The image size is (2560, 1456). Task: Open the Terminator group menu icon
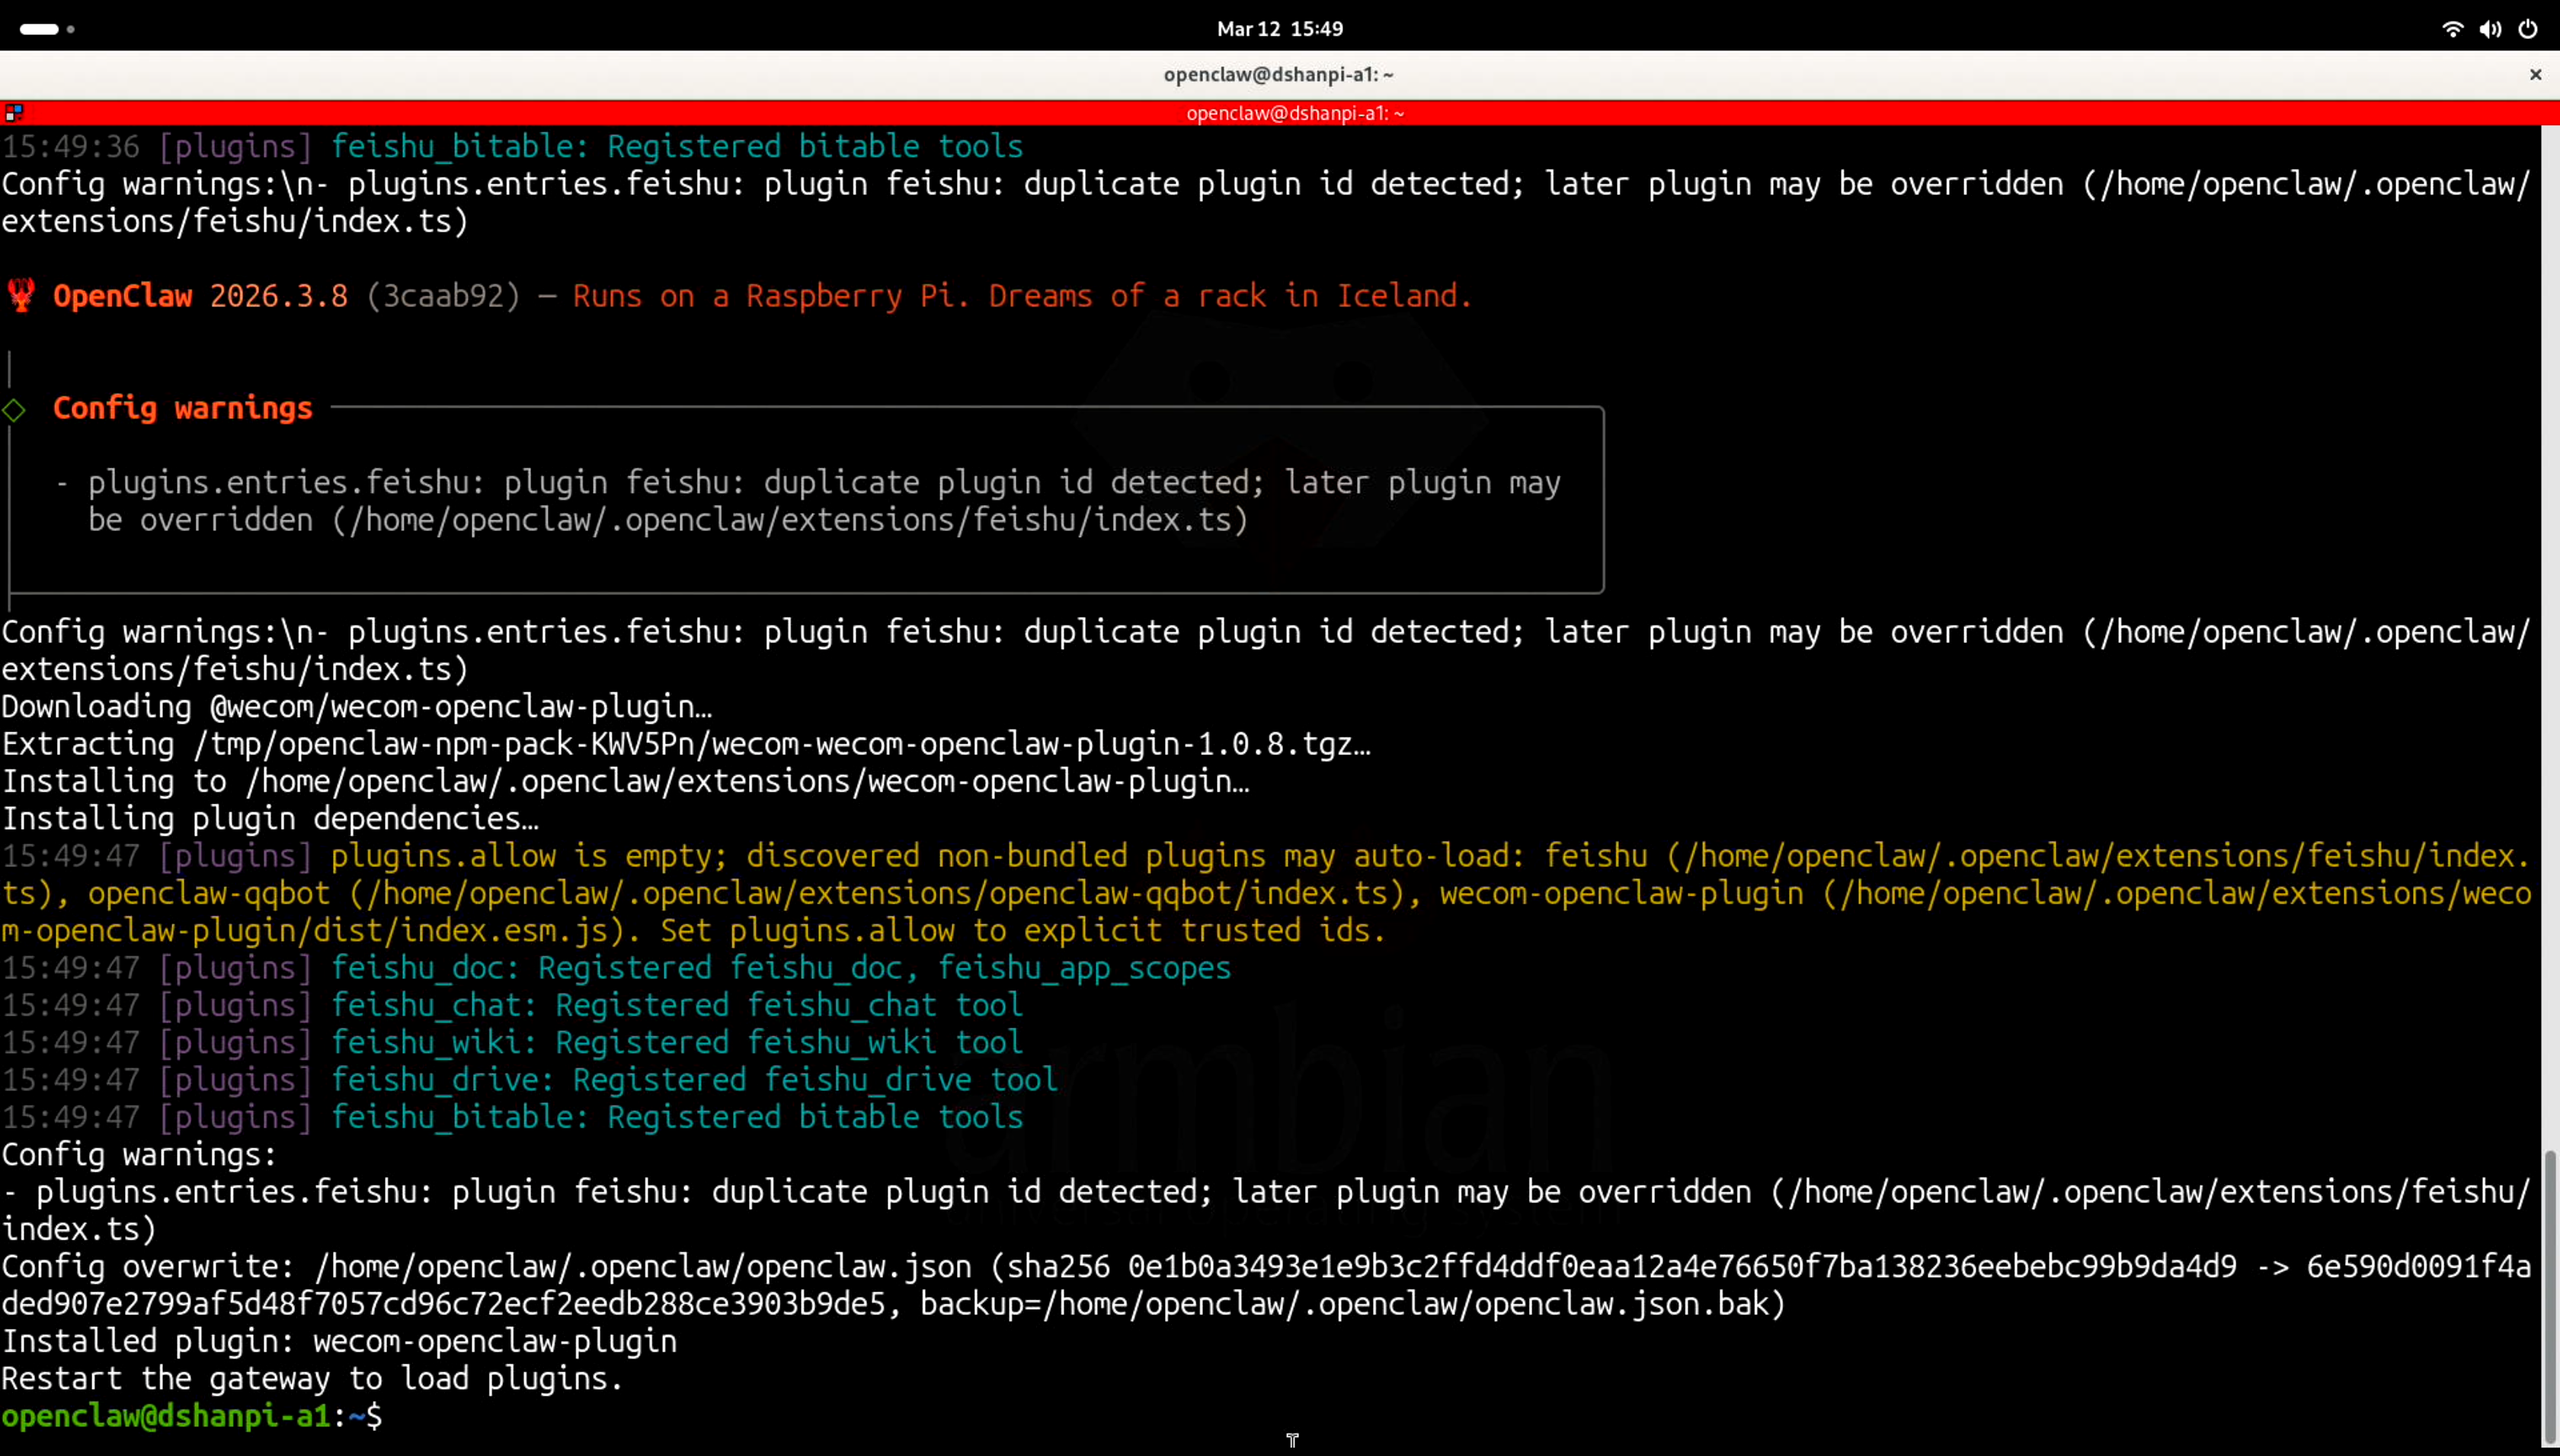pyautogui.click(x=13, y=113)
